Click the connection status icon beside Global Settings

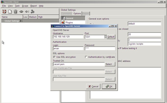pyautogui.click(x=21, y=21)
